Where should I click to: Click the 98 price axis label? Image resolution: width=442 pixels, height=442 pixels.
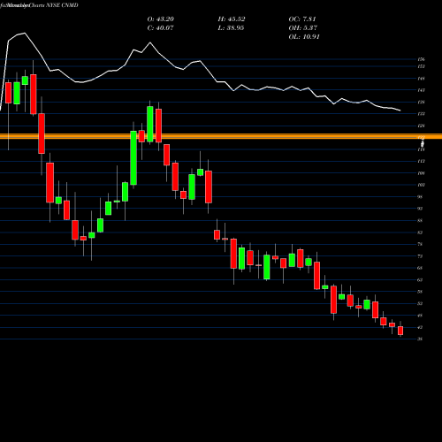(421, 197)
